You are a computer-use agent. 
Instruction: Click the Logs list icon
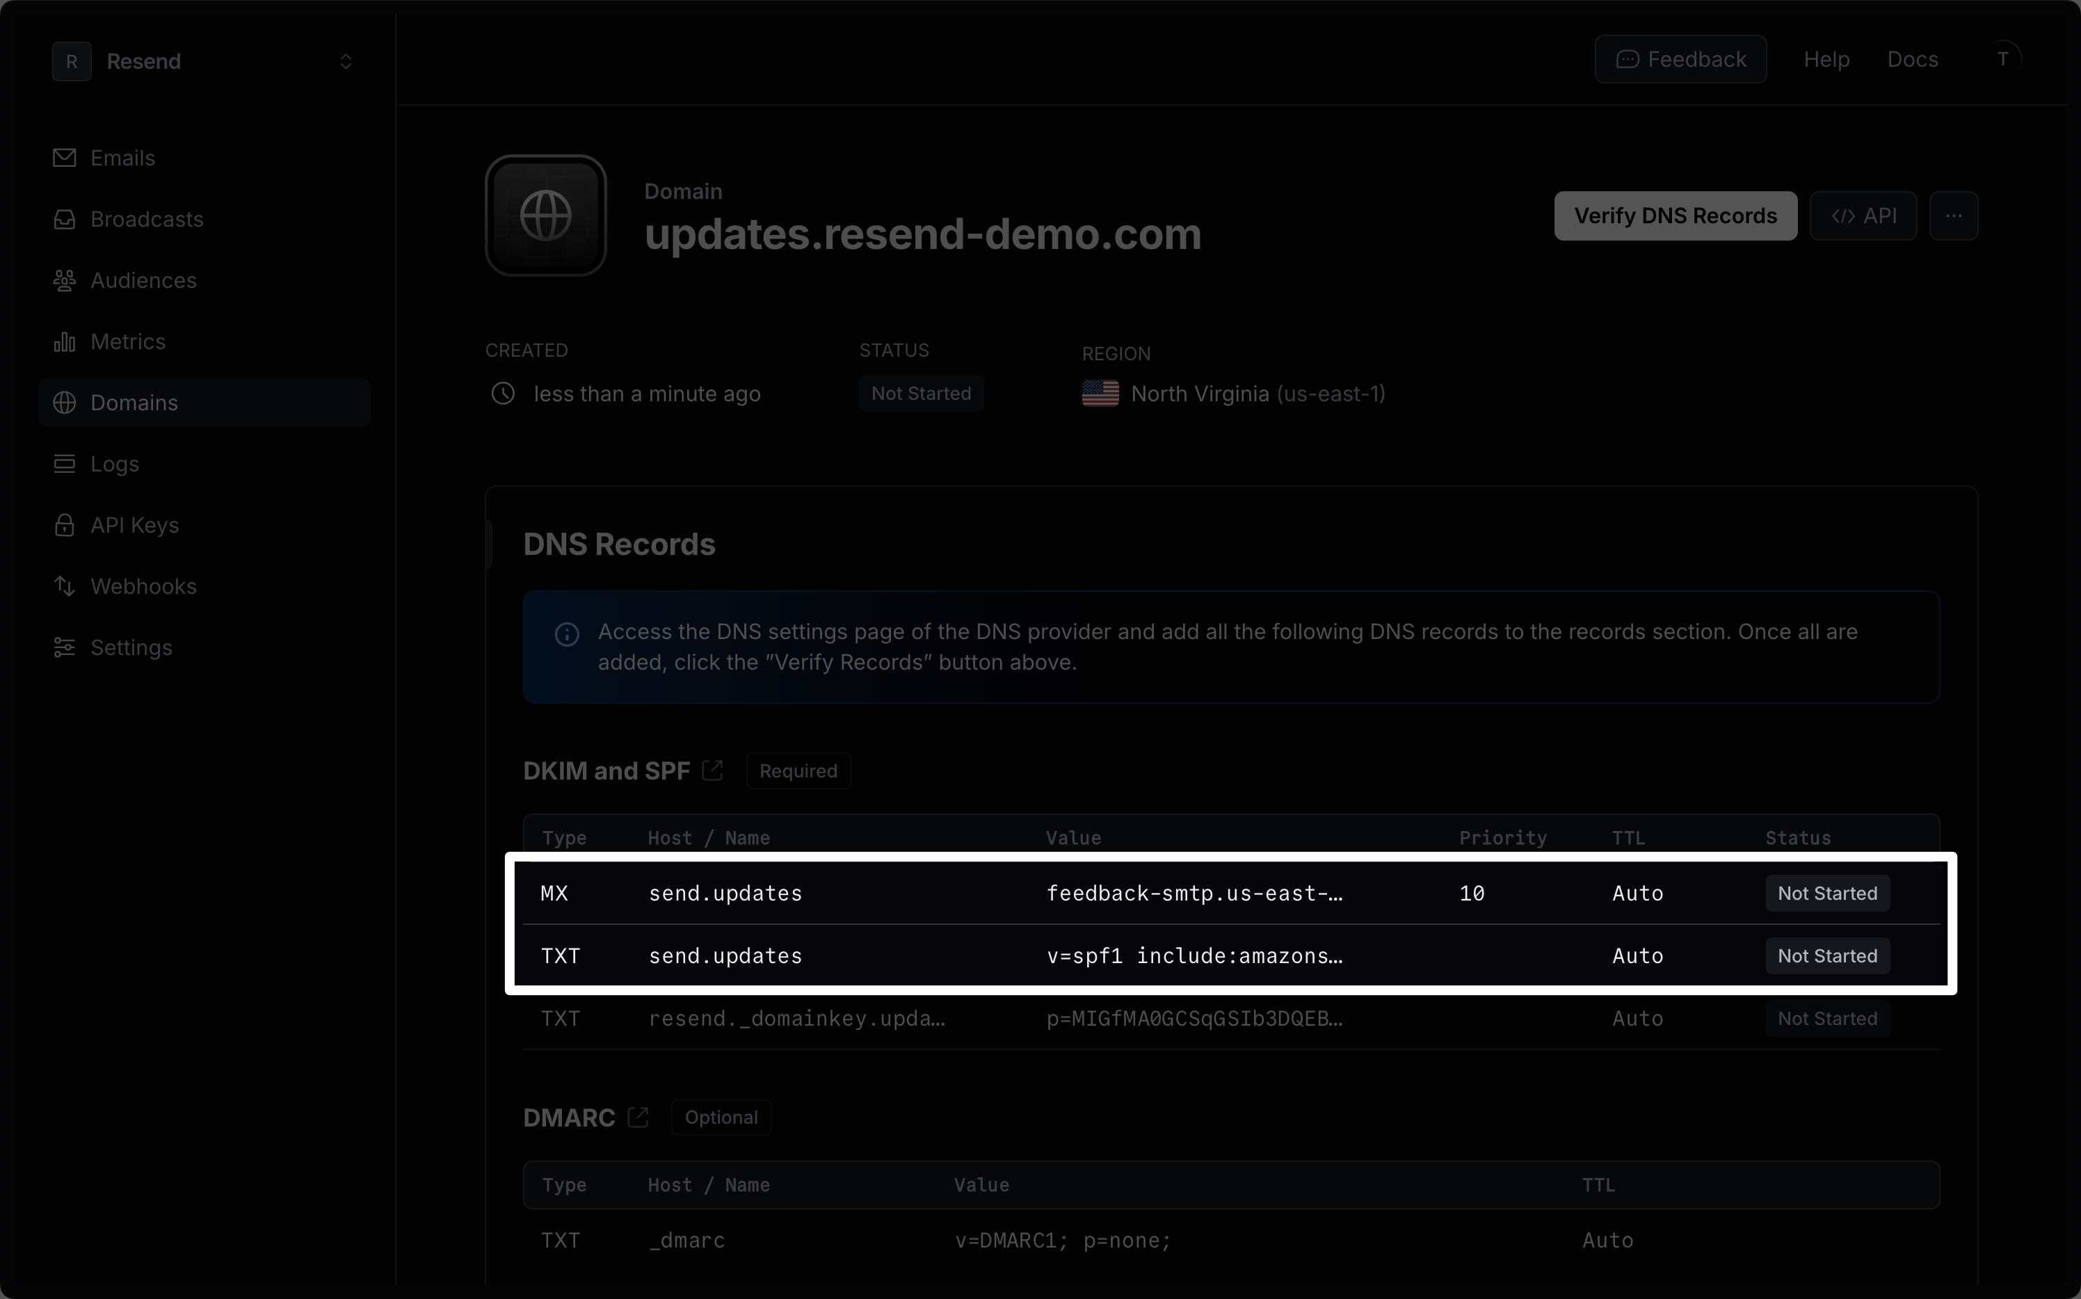coord(65,464)
